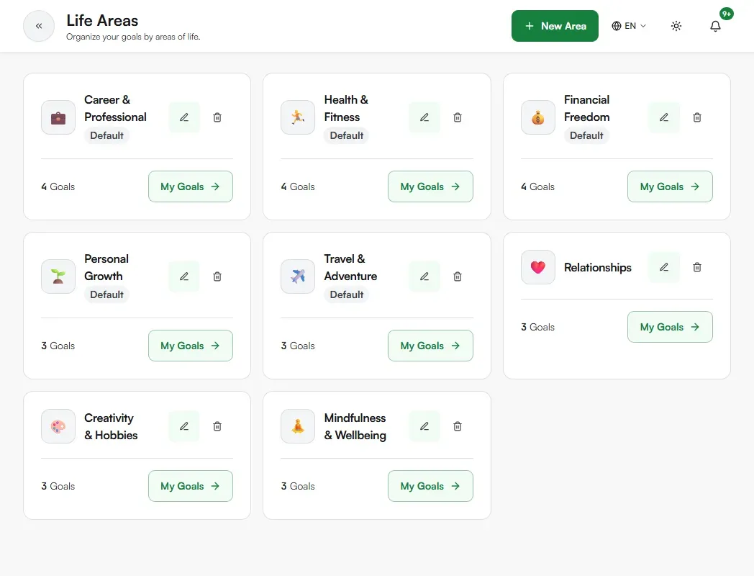
Task: Click the 'Organize your goals by areas of life.' subtitle
Action: click(133, 37)
